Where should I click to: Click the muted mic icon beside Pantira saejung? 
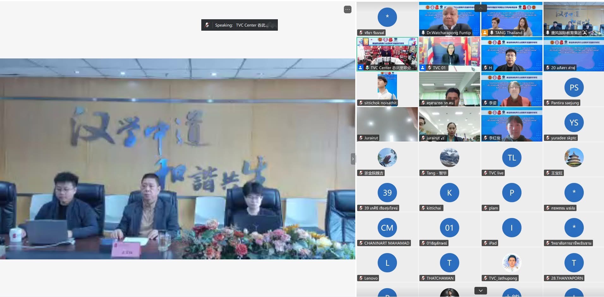click(548, 103)
